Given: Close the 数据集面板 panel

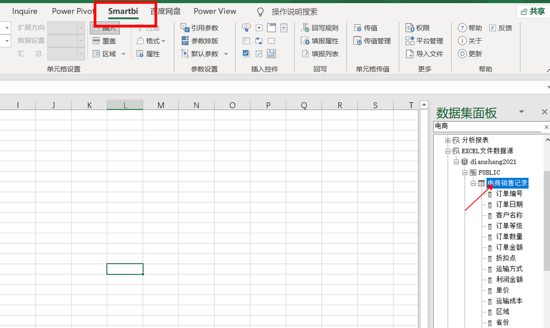Looking at the screenshot, I should 544,112.
